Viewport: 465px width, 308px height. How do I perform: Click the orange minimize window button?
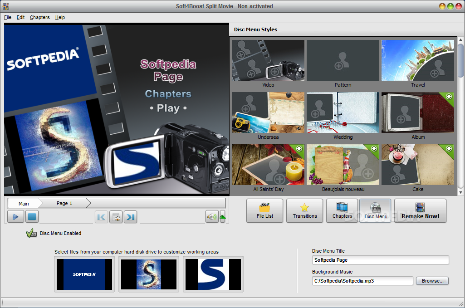[x=442, y=6]
